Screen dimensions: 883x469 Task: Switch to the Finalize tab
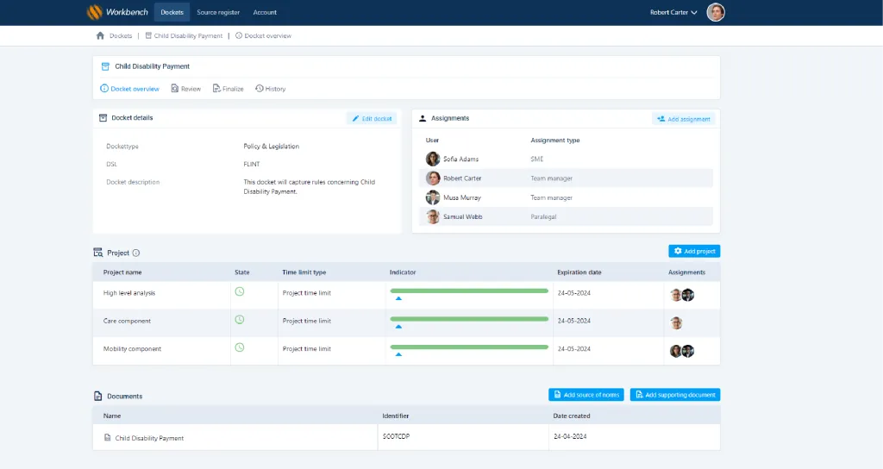229,89
